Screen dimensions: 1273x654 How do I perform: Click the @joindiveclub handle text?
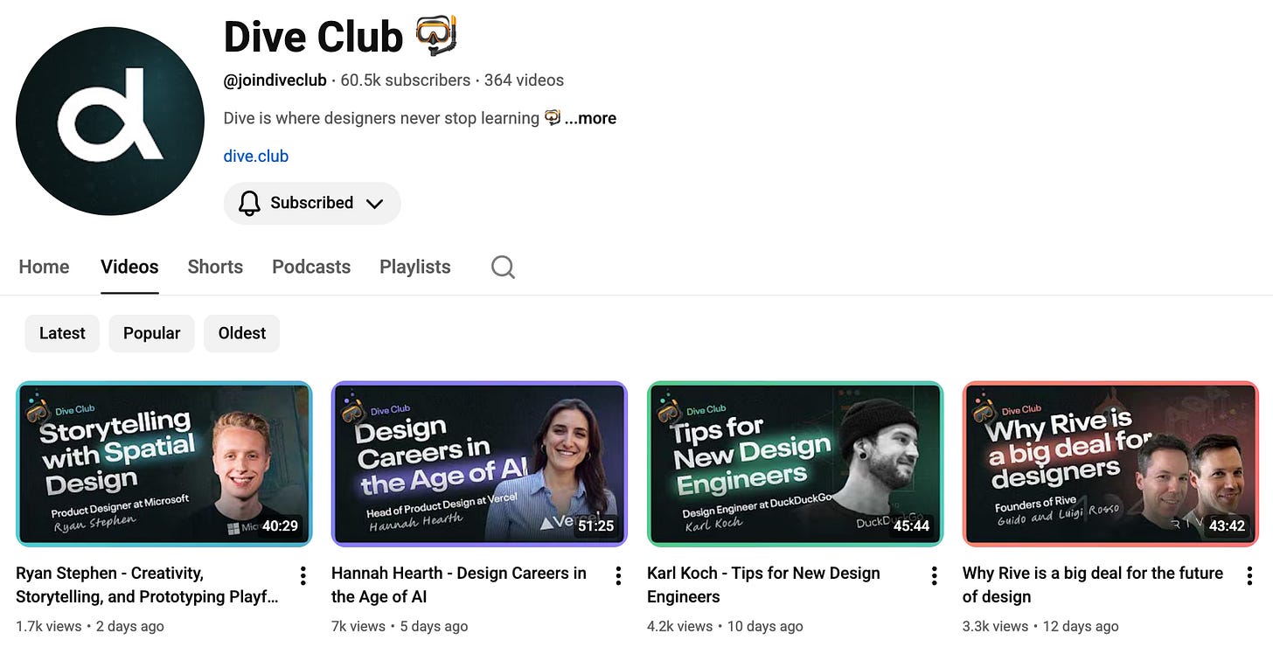275,80
